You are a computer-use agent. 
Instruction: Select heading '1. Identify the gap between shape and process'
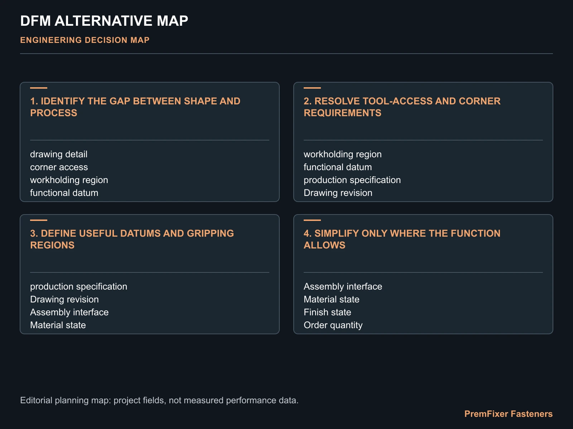coord(135,107)
